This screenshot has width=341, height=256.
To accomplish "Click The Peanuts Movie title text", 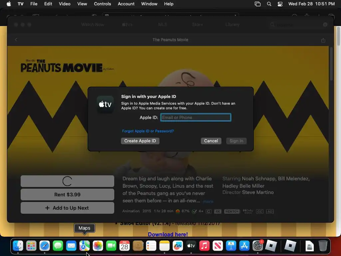I will tap(170, 40).
